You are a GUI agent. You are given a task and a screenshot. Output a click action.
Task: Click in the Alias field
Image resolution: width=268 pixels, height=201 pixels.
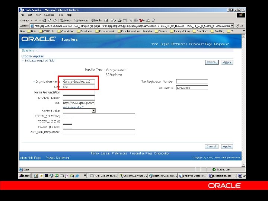(79, 87)
